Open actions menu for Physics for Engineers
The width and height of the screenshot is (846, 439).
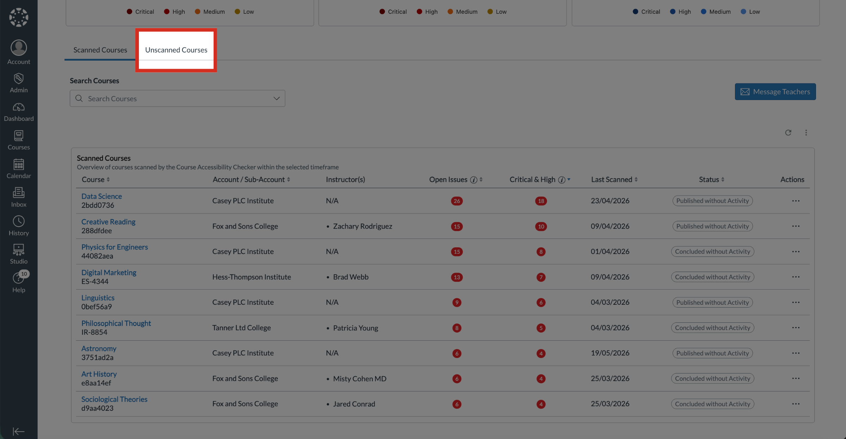pyautogui.click(x=796, y=252)
